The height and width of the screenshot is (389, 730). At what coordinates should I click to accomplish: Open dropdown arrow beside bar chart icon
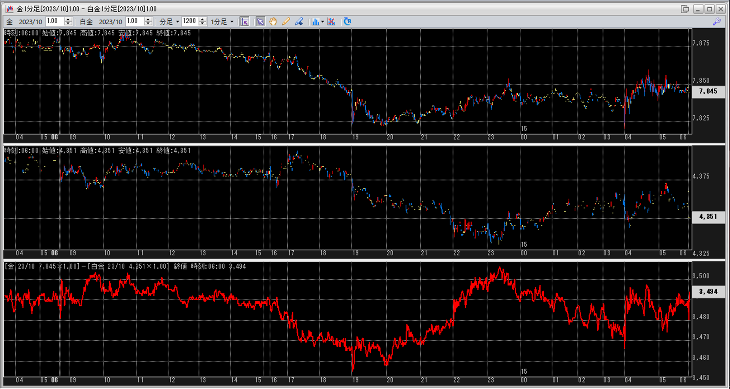(322, 22)
